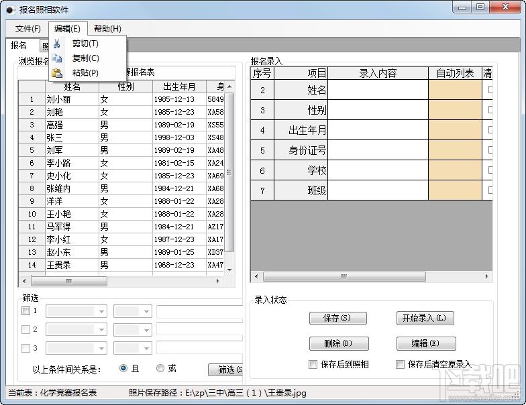Enable filter condition 1 checkbox
This screenshot has height=405, width=526.
click(x=25, y=311)
